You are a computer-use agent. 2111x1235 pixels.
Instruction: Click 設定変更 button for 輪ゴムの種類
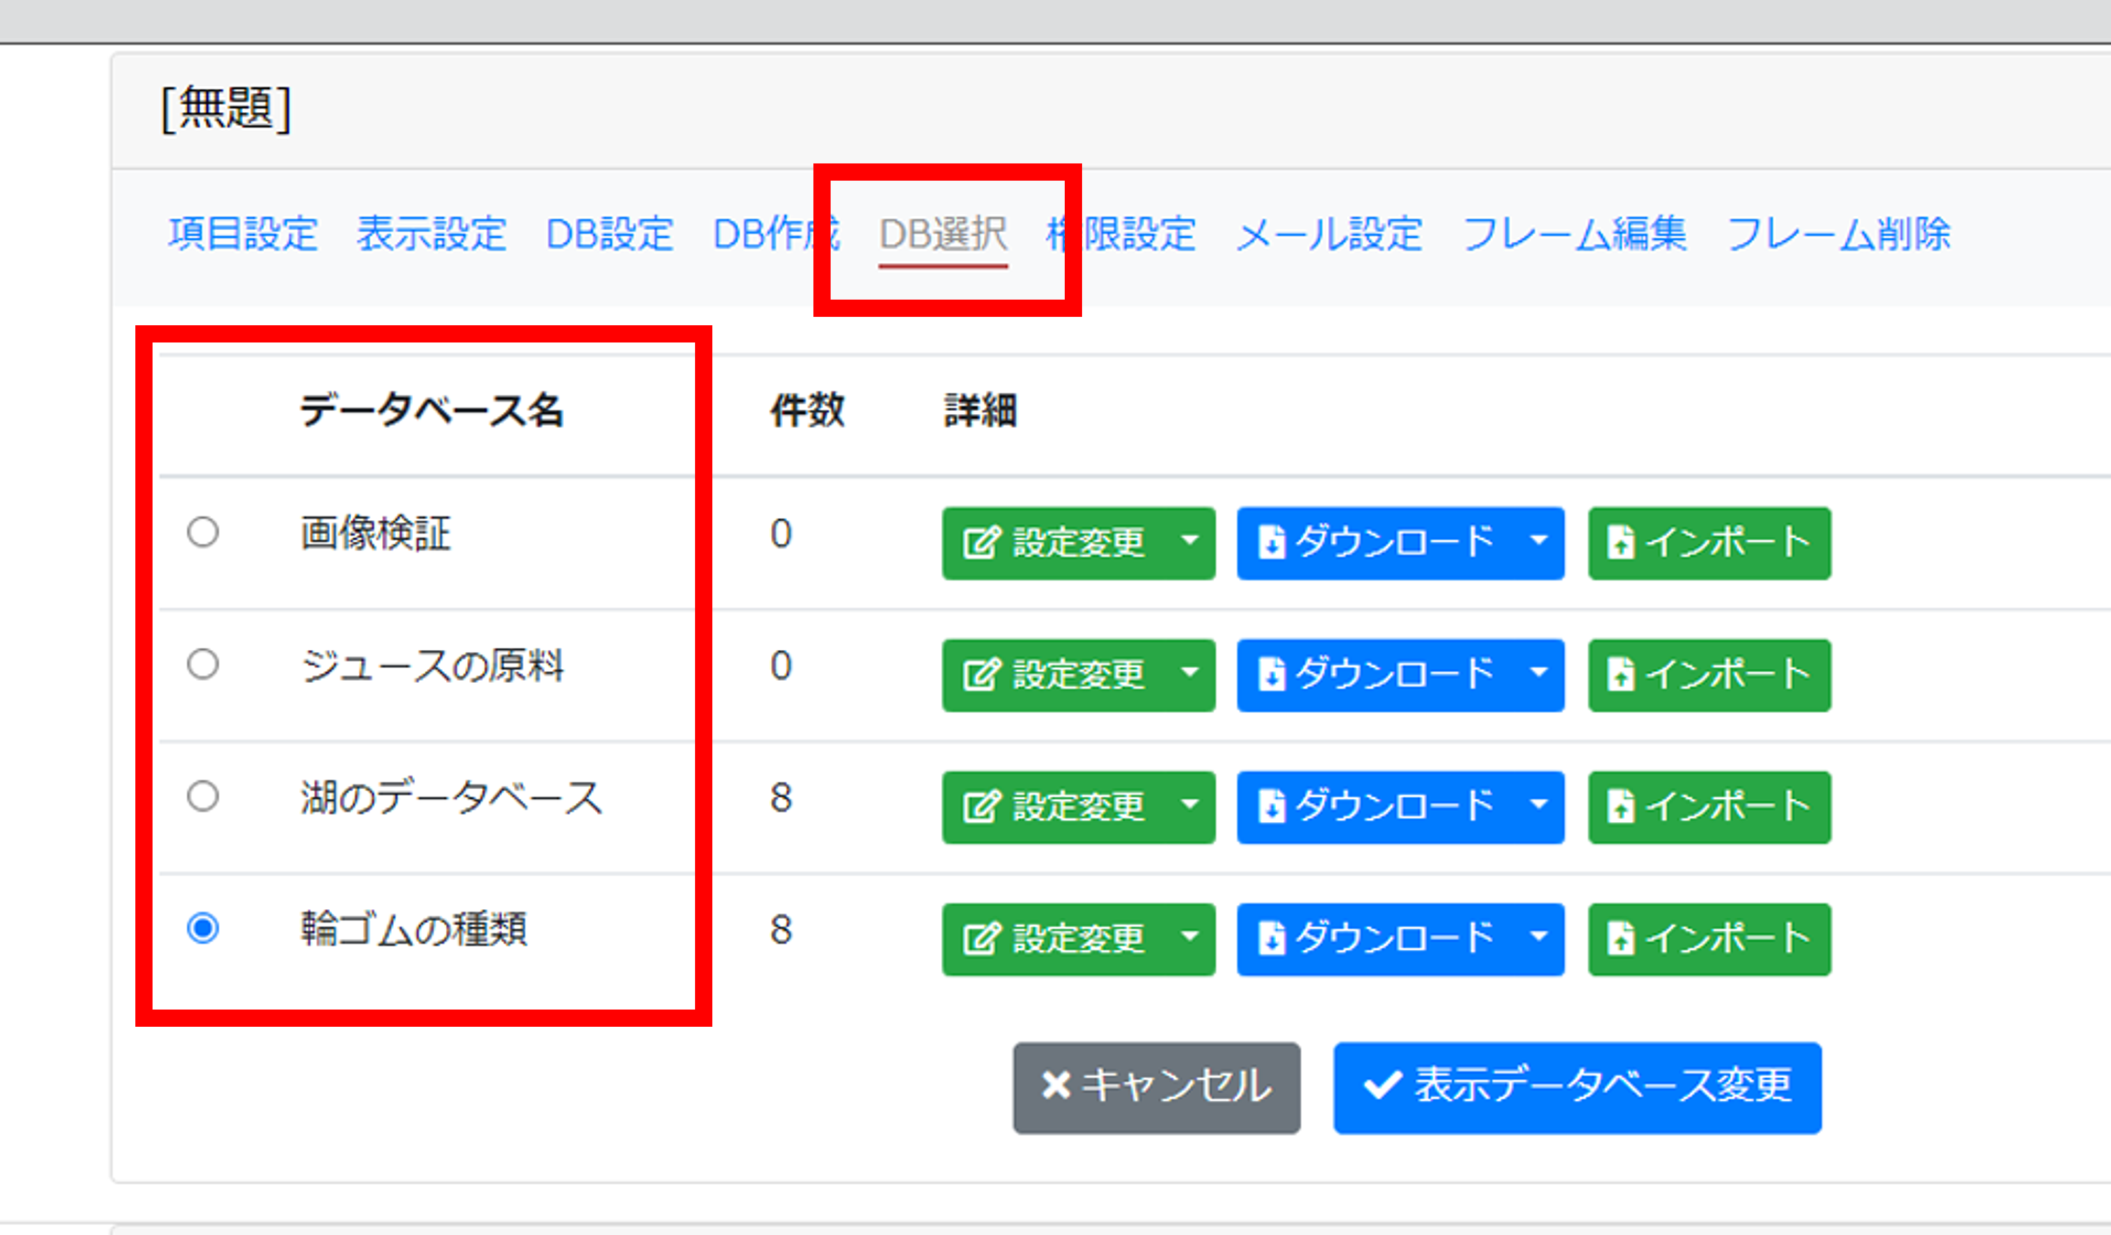(1055, 939)
